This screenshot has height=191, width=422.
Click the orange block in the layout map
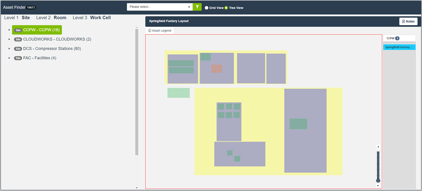pos(217,69)
